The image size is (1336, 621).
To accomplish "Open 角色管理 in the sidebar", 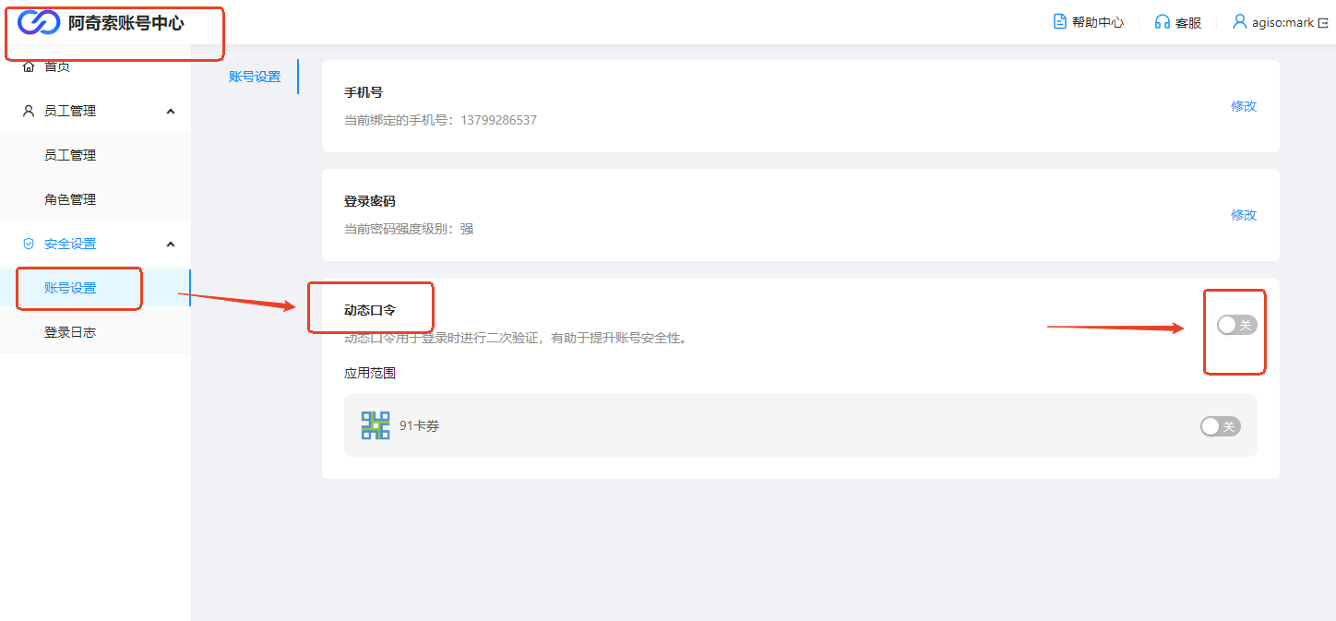I will 70,199.
